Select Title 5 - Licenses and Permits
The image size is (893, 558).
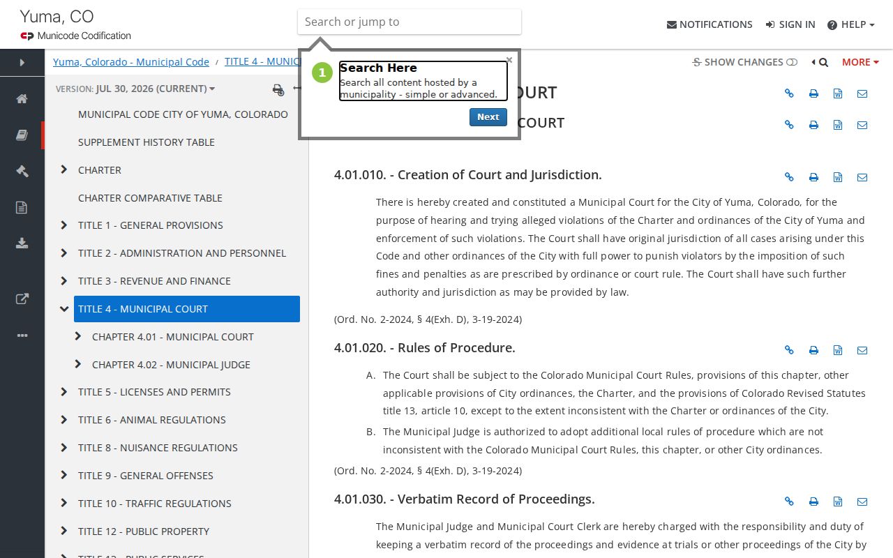tap(154, 392)
